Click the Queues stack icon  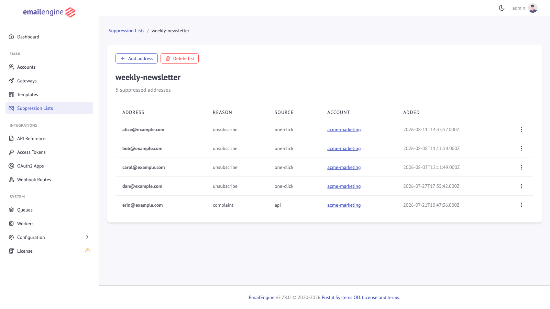click(x=11, y=210)
